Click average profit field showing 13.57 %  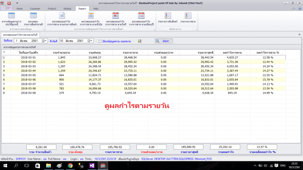[262, 147]
